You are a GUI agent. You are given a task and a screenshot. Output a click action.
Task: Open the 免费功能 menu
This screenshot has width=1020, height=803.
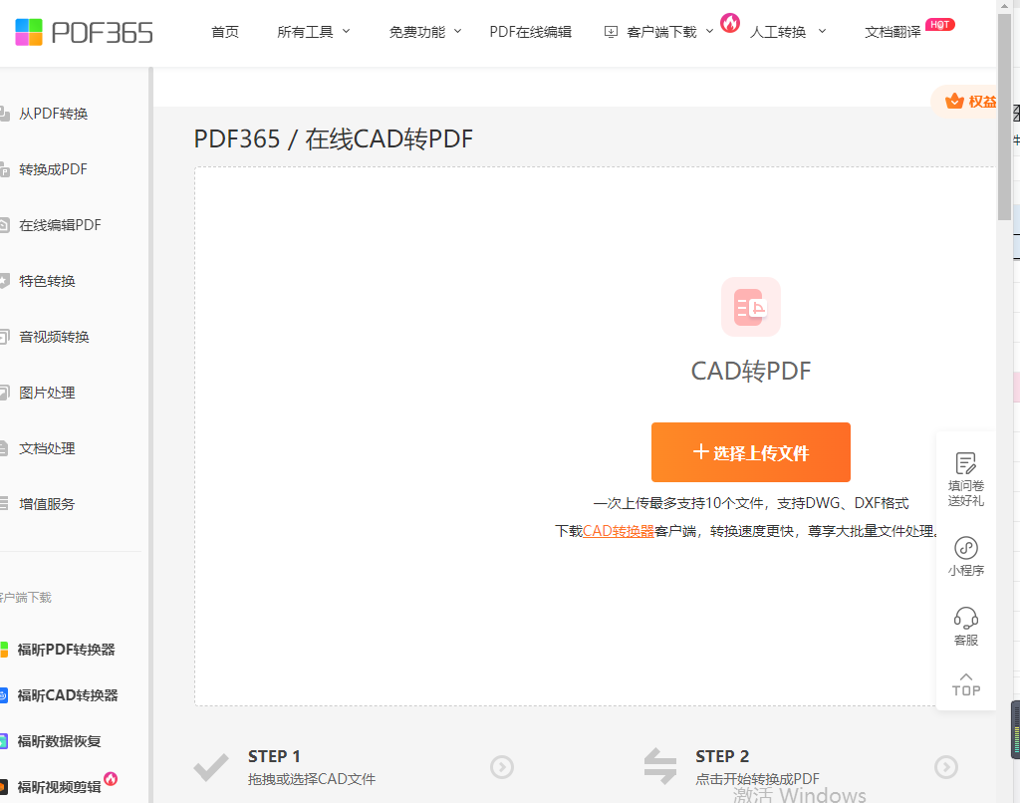417,32
